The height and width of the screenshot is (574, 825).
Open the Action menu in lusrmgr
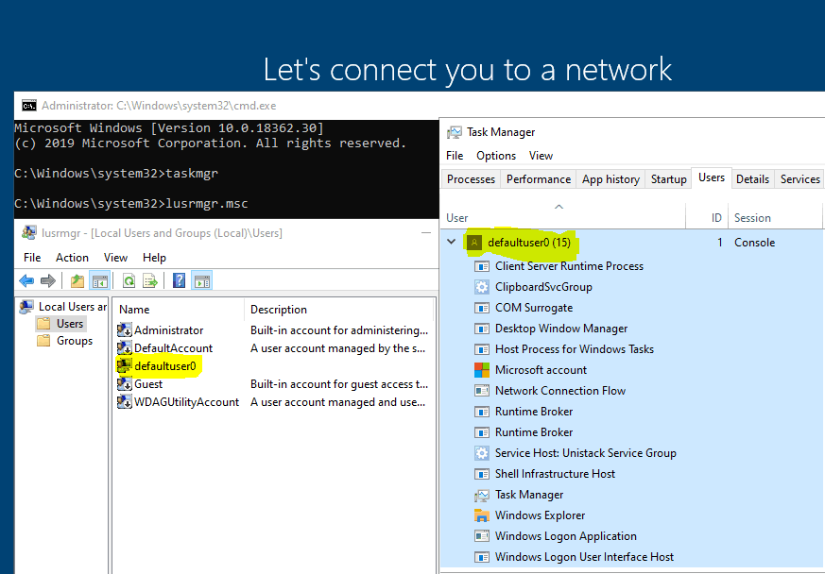pyautogui.click(x=72, y=258)
